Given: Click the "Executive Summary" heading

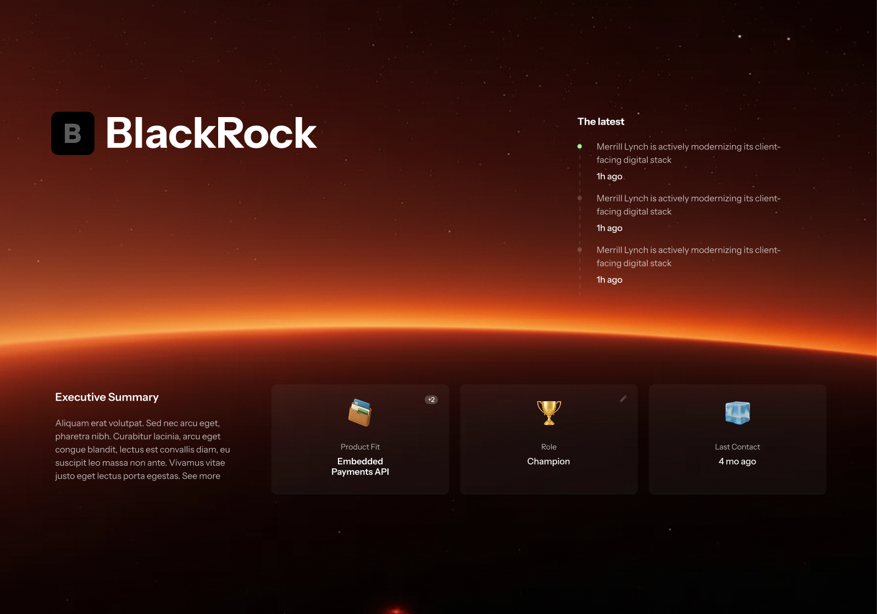Looking at the screenshot, I should [x=107, y=397].
